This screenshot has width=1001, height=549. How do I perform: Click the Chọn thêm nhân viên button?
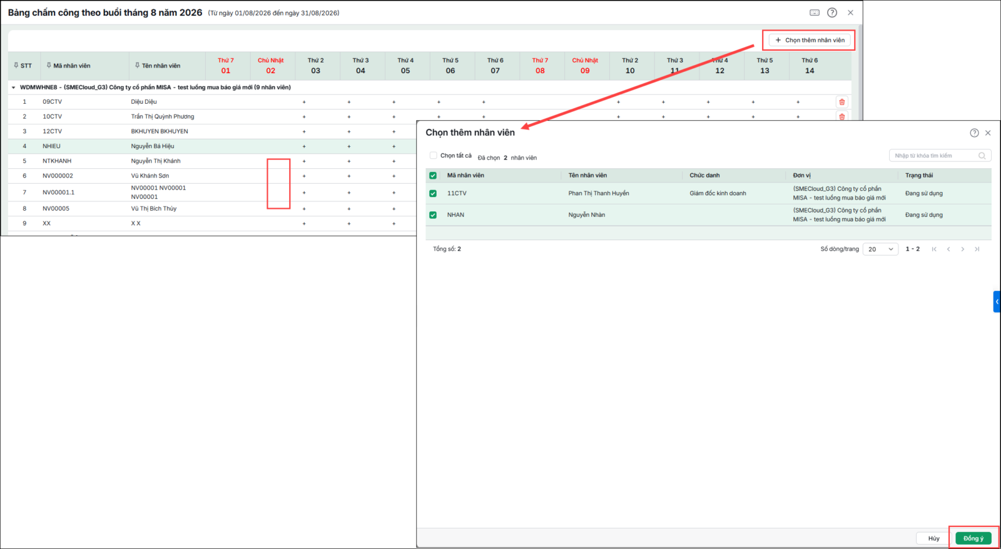810,40
